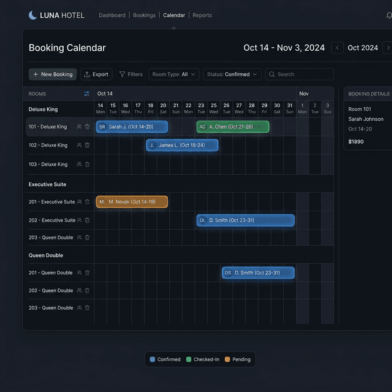Click the Luna Hotel moon logo
392x392 pixels.
coord(32,15)
